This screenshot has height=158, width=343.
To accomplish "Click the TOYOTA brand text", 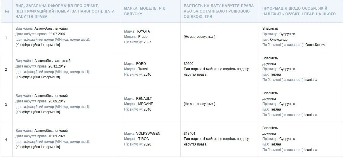I will (143, 31).
